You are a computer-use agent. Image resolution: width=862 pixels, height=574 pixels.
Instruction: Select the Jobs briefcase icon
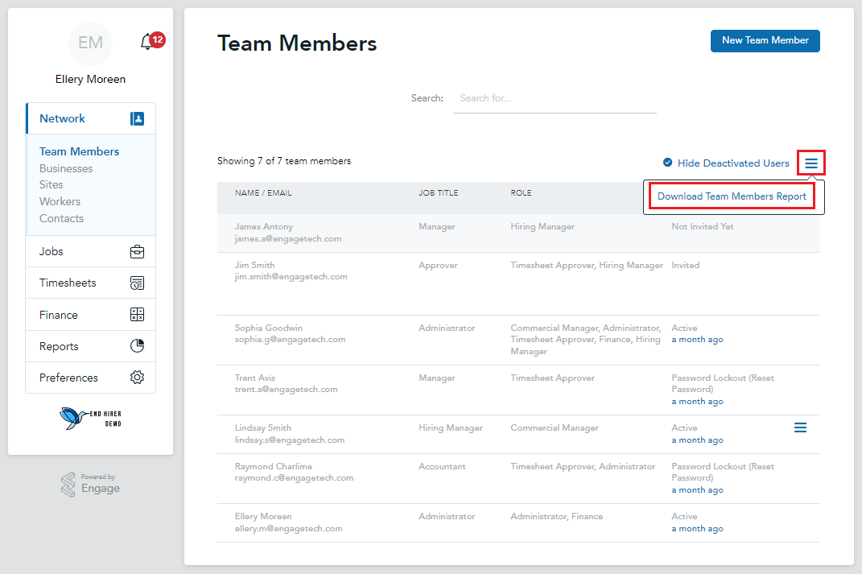137,250
